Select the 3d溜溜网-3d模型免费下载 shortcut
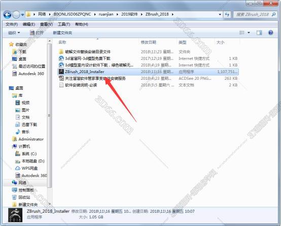The image size is (281, 226). 87,58
